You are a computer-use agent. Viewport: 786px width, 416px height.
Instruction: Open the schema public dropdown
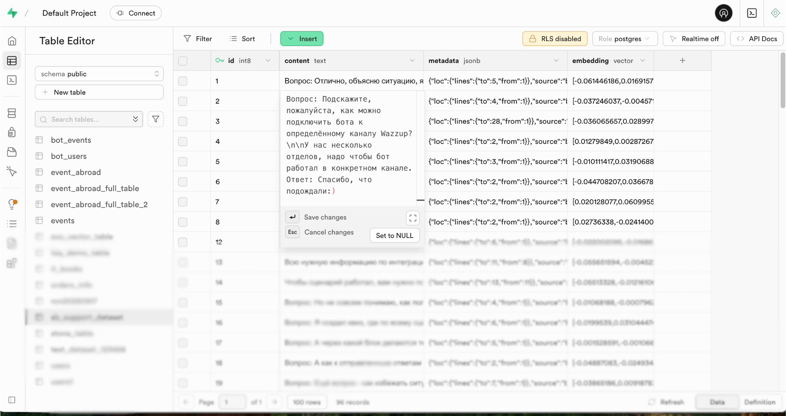(99, 74)
